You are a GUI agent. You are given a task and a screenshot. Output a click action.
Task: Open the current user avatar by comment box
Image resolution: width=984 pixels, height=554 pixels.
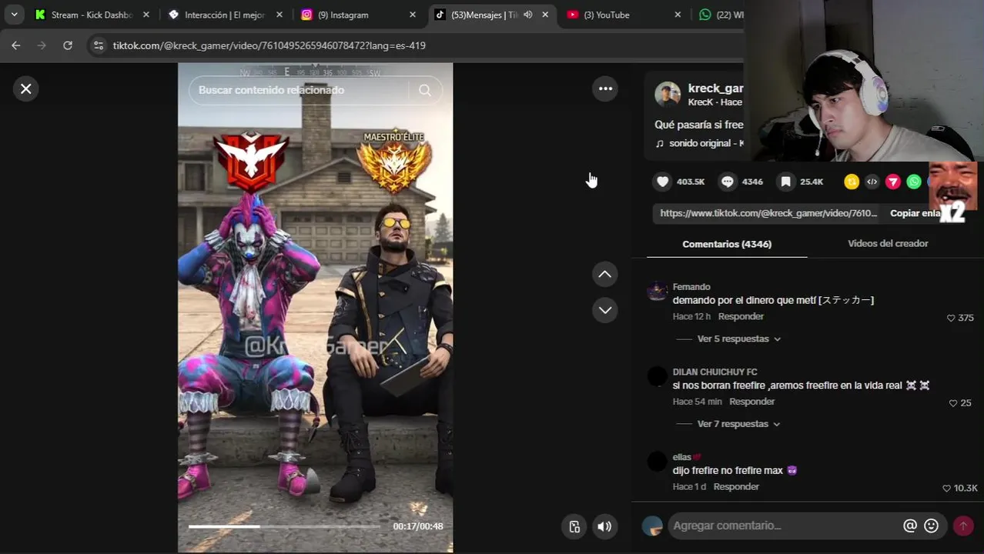(x=652, y=526)
